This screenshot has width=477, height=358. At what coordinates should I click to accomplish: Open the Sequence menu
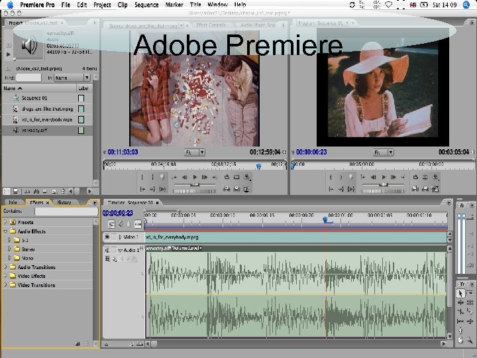(x=146, y=5)
